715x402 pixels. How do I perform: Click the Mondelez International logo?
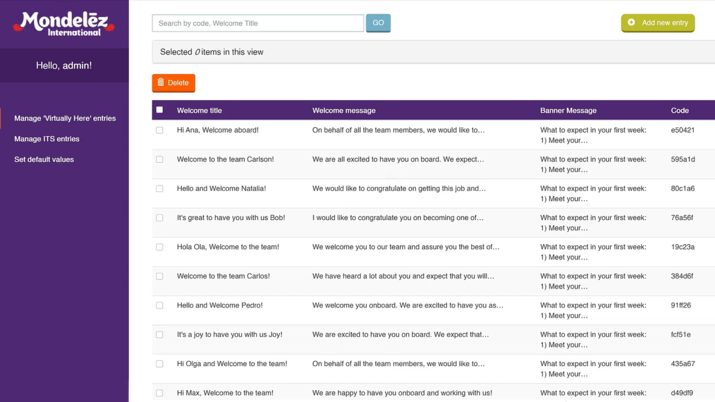(64, 24)
